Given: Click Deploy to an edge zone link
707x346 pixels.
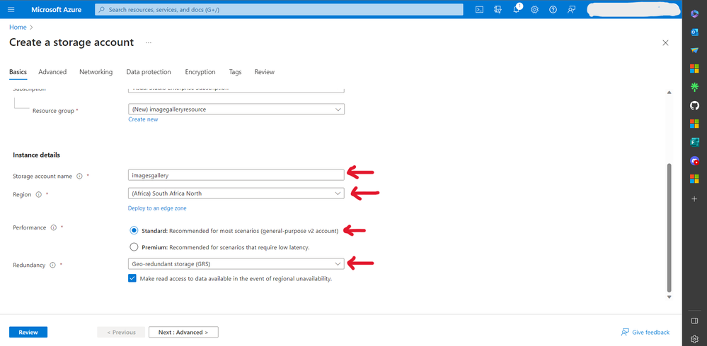Looking at the screenshot, I should [x=157, y=208].
